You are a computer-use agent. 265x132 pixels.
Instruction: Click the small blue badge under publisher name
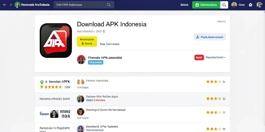point(96,62)
